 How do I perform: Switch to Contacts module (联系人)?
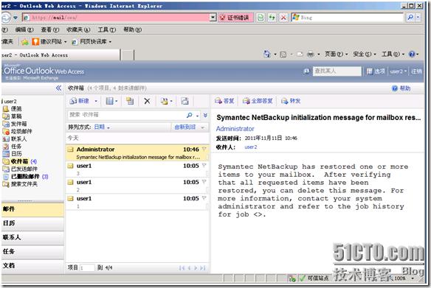point(32,237)
